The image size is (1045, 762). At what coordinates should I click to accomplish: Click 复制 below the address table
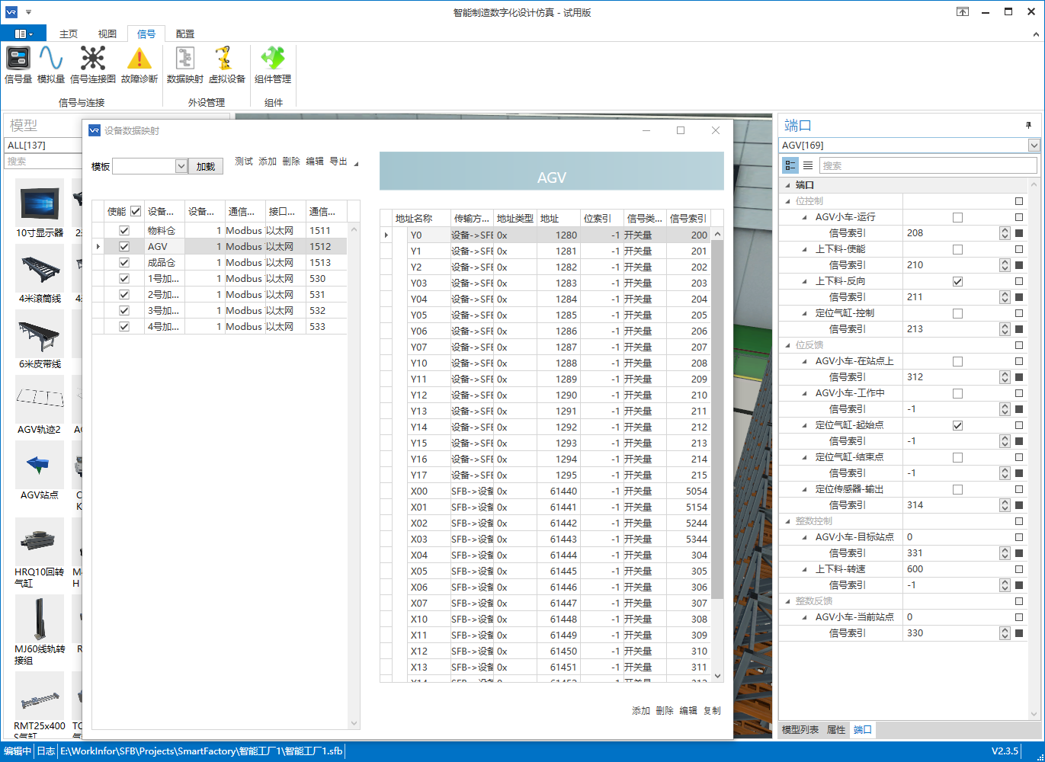(712, 710)
